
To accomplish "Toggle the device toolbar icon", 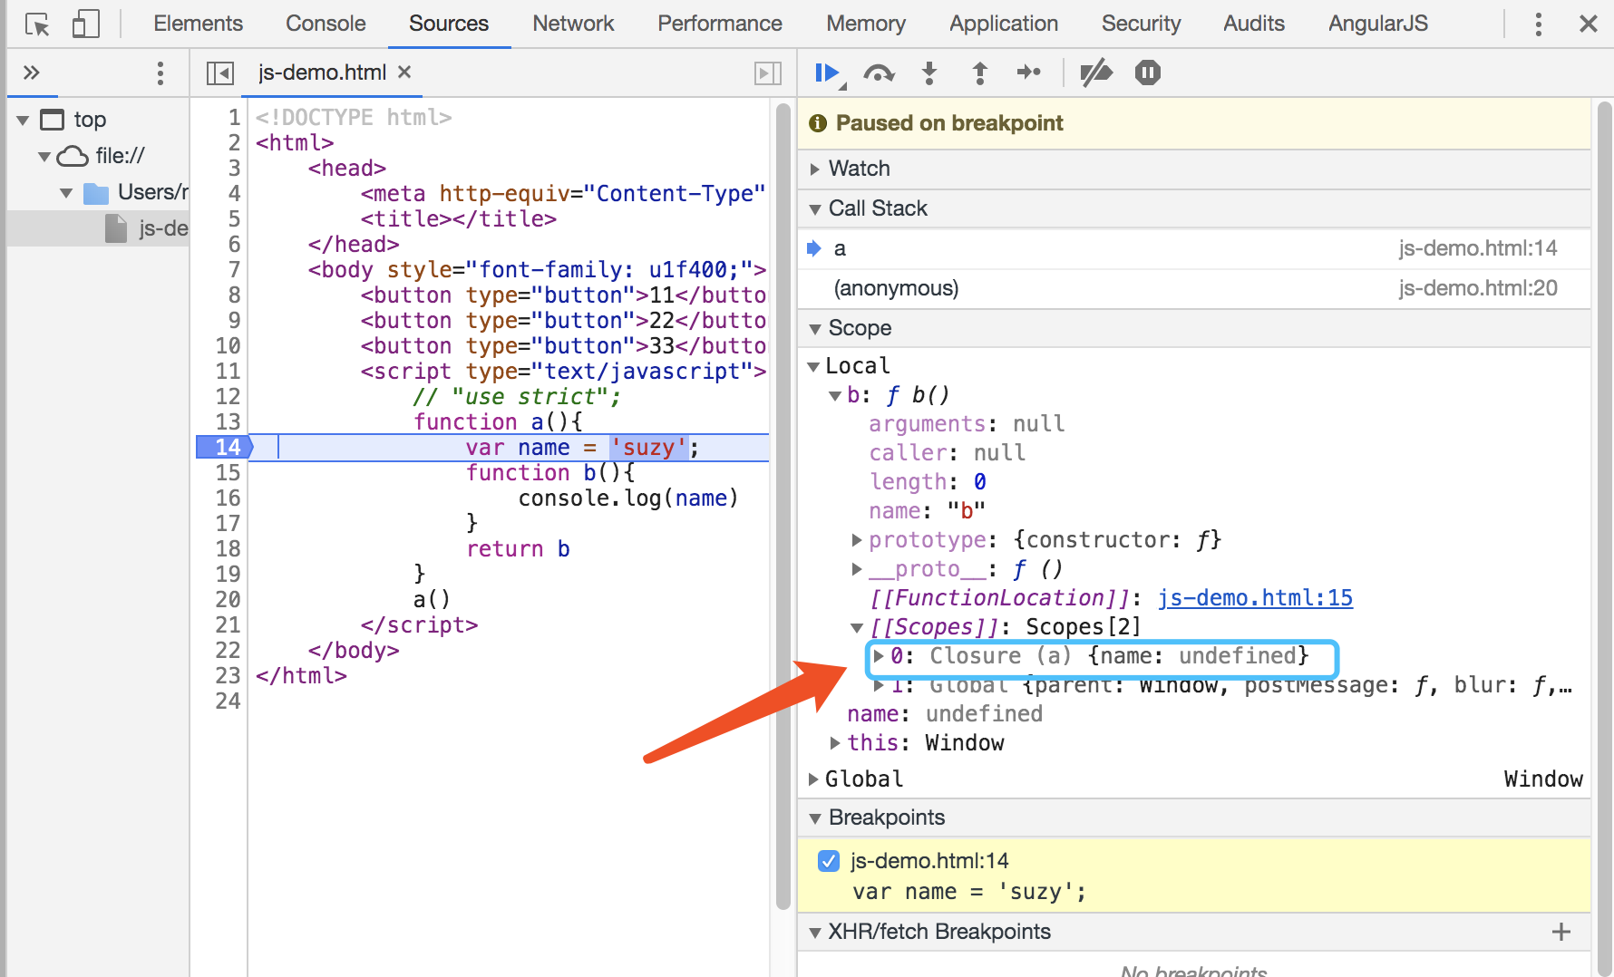I will (85, 24).
